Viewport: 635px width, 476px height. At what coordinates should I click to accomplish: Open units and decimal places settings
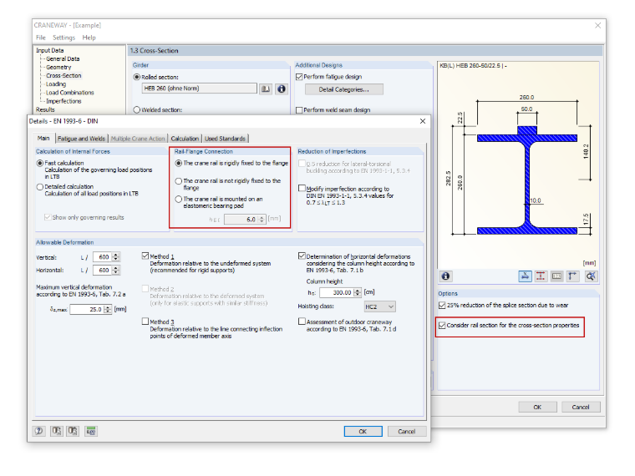click(x=91, y=431)
